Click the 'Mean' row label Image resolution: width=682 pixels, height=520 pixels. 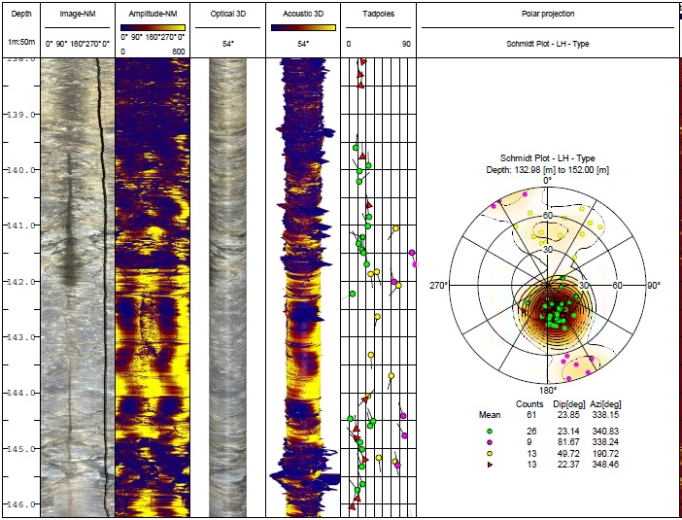coord(490,415)
